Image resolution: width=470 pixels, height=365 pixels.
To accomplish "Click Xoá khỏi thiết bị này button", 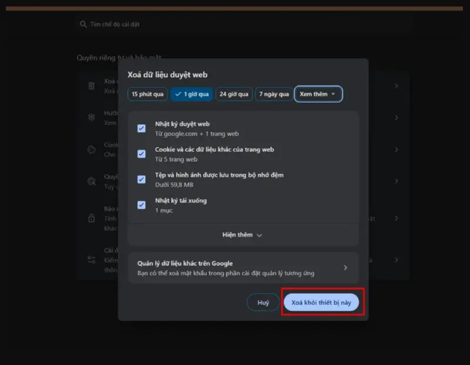I will coord(321,303).
